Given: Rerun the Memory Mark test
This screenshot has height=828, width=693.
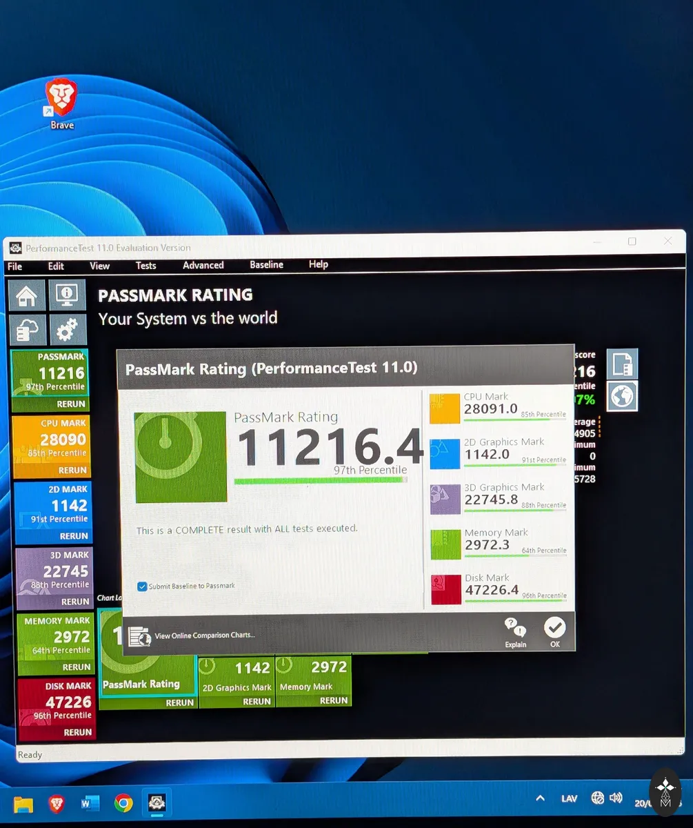Looking at the screenshot, I should tap(77, 667).
